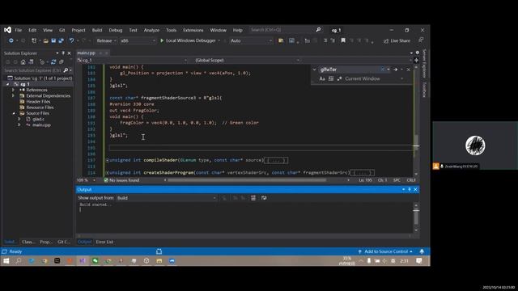
Task: Toggle Match Case in Find box
Action: pyautogui.click(x=322, y=79)
